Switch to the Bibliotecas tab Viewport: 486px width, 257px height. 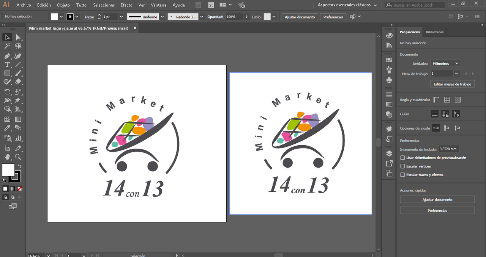coord(434,32)
